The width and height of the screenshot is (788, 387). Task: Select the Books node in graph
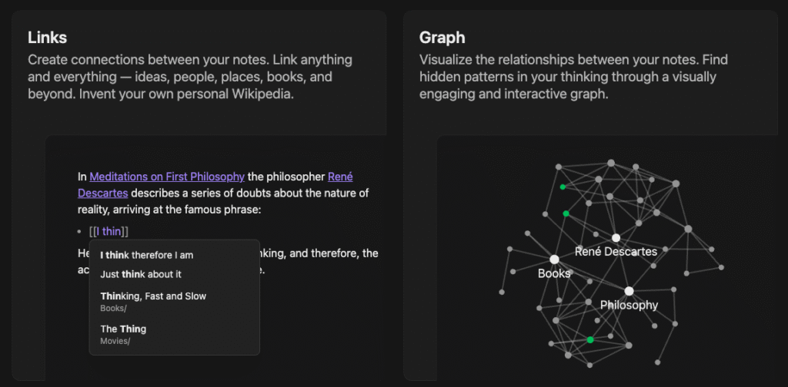pos(554,260)
